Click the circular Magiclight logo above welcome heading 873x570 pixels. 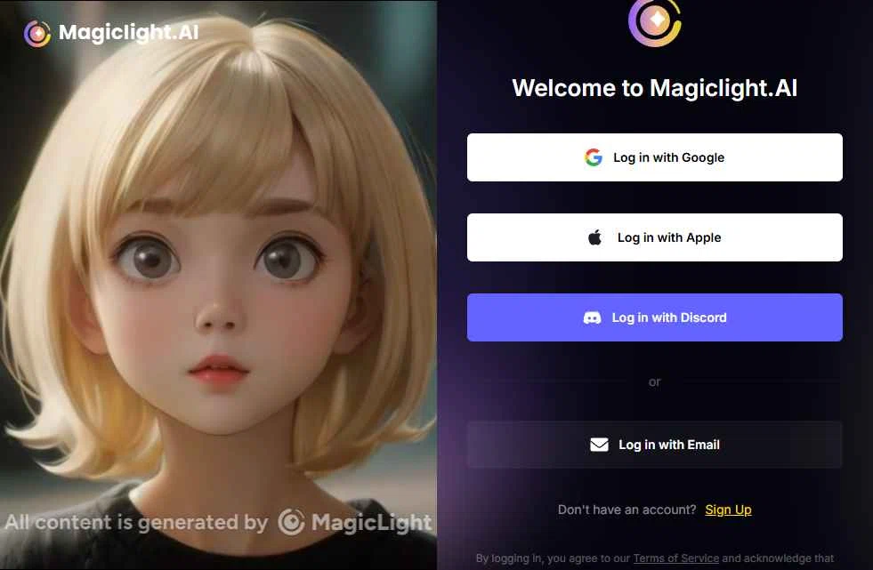(655, 22)
